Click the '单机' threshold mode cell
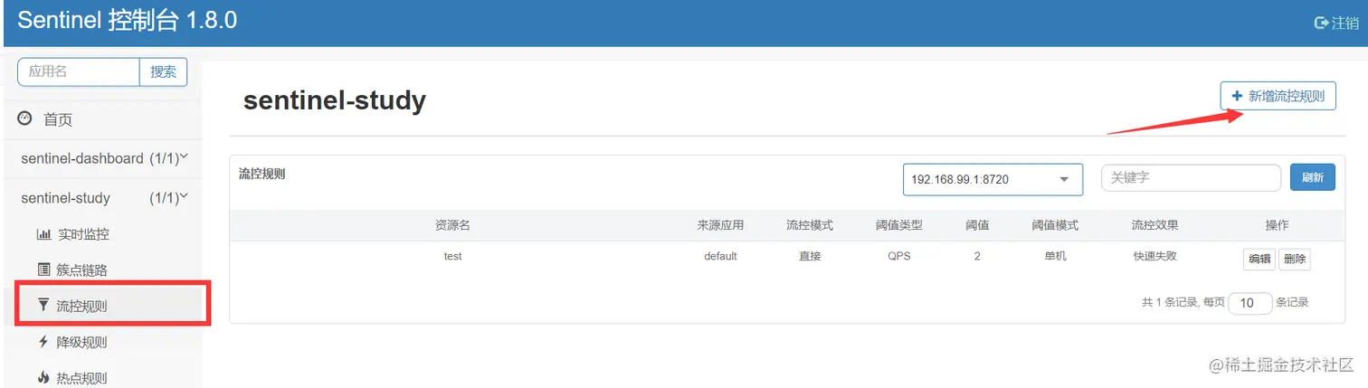 click(x=1055, y=256)
